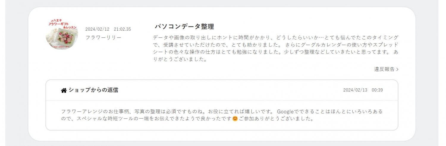The width and height of the screenshot is (446, 146).
Task: Select the reviewer name フラワーリリー
Action: click(x=103, y=38)
